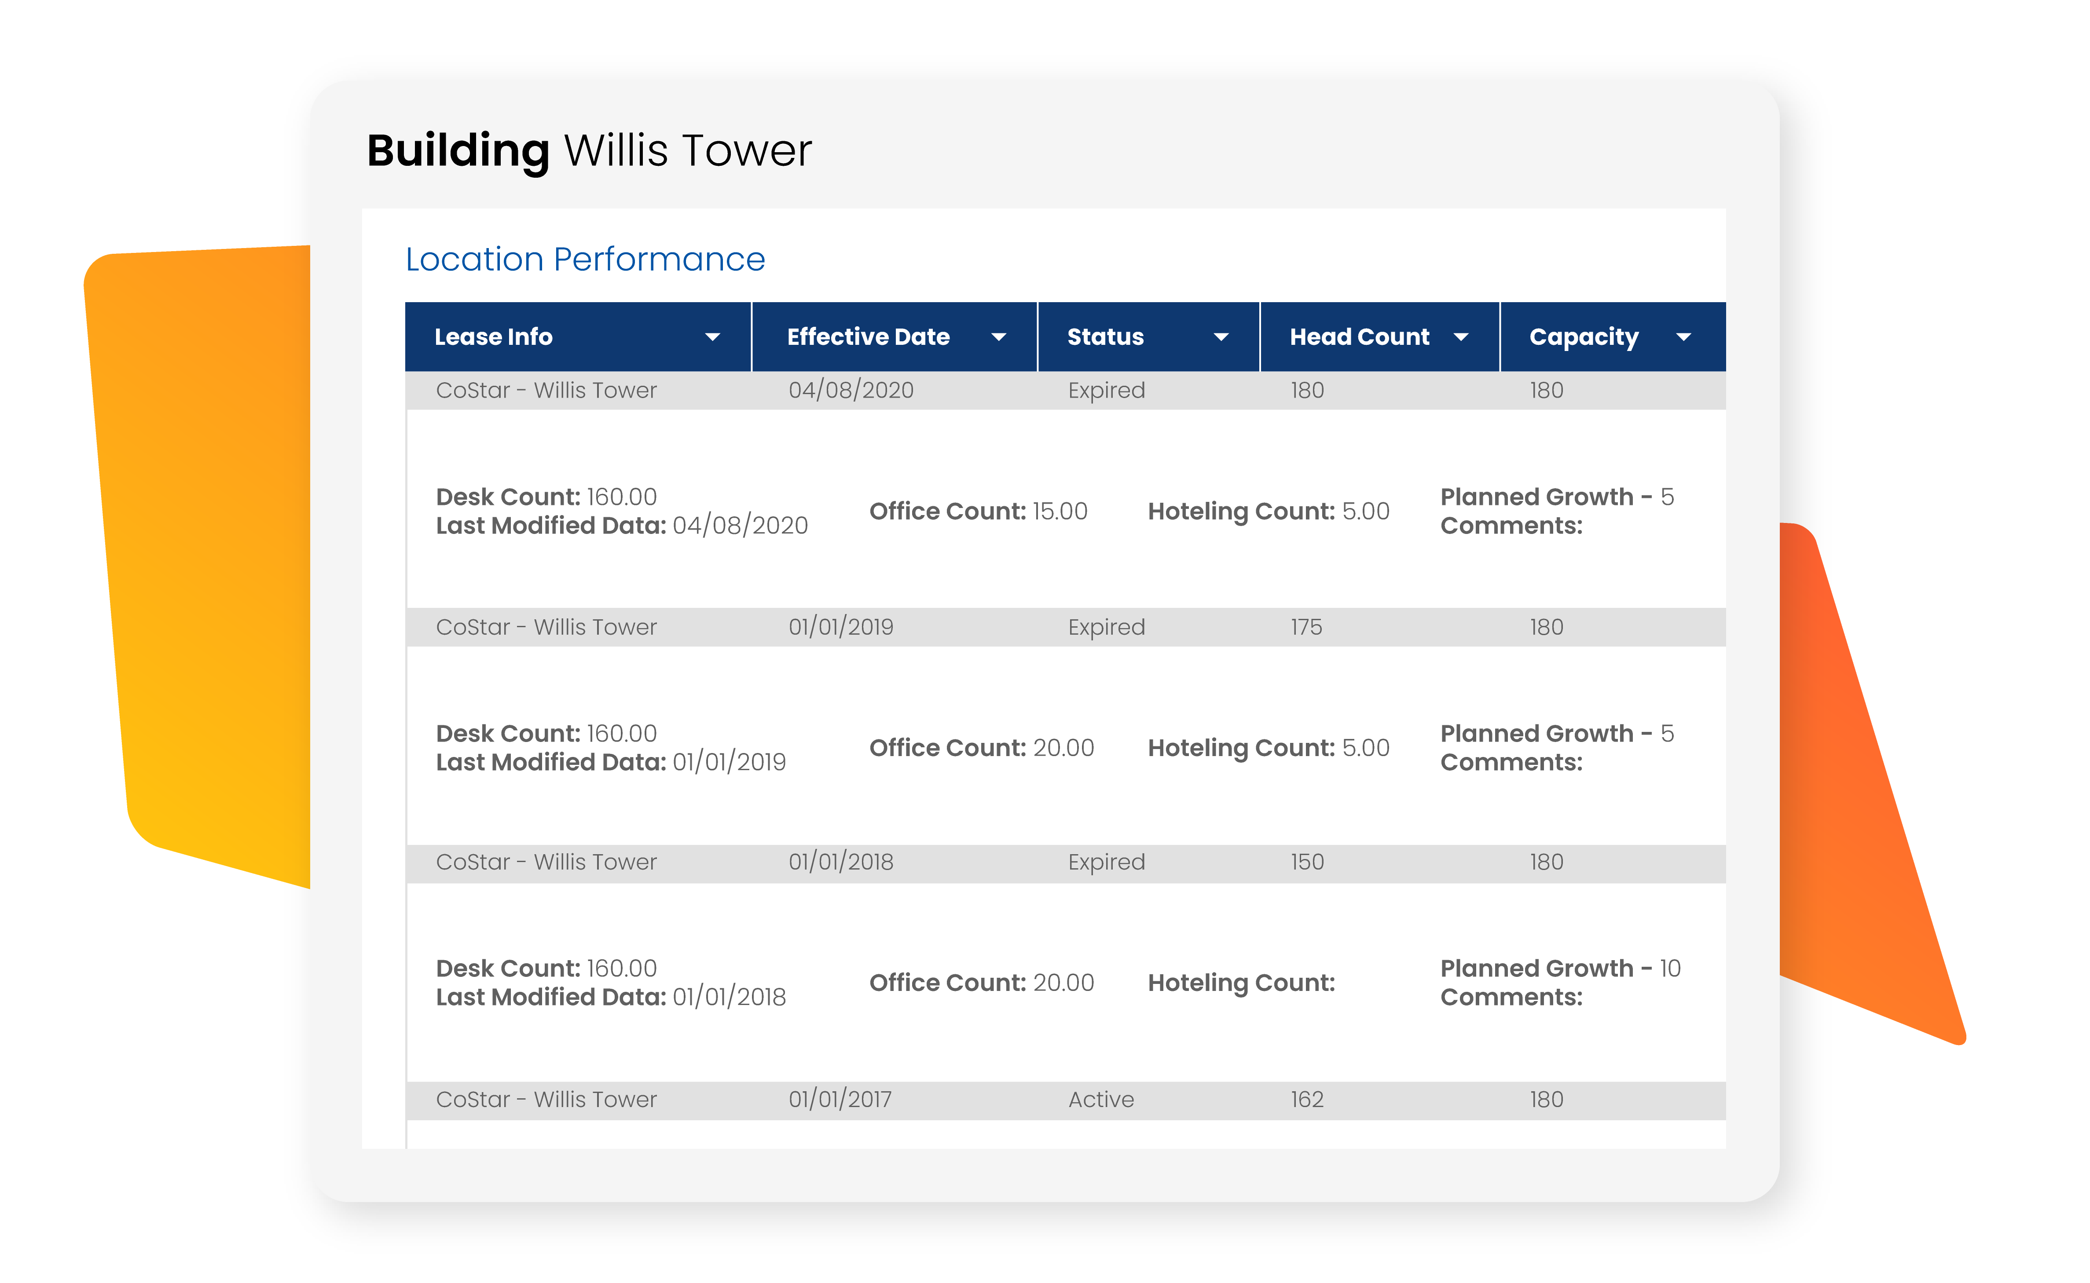This screenshot has height=1283, width=2090.
Task: Open the Lease Info column dropdown arrow
Action: click(712, 338)
